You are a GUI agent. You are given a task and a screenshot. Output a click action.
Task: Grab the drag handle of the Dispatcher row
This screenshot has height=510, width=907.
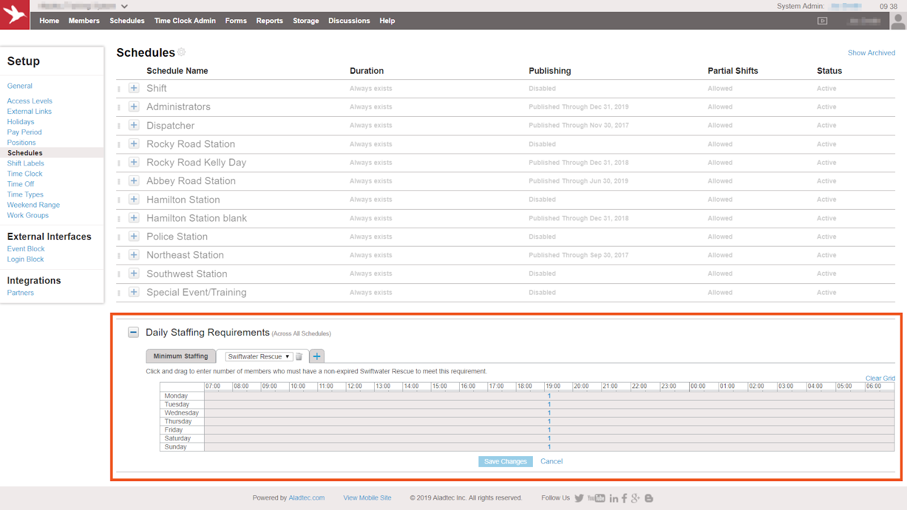119,126
